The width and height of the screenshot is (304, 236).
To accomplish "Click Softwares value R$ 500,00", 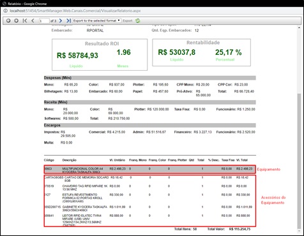I will pyautogui.click(x=71, y=119).
